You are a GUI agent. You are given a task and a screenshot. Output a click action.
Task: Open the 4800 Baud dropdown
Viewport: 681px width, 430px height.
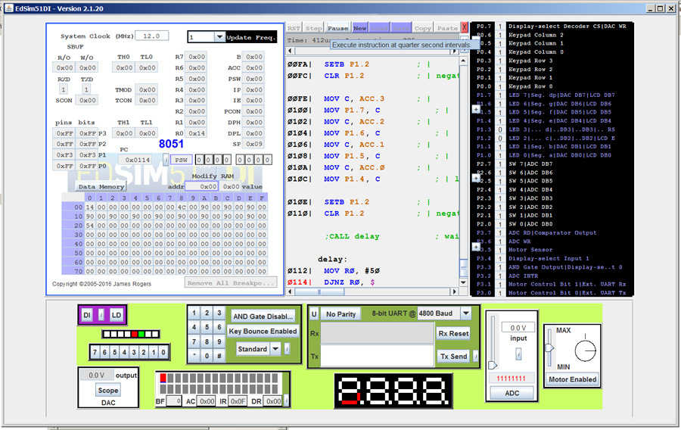tap(466, 313)
